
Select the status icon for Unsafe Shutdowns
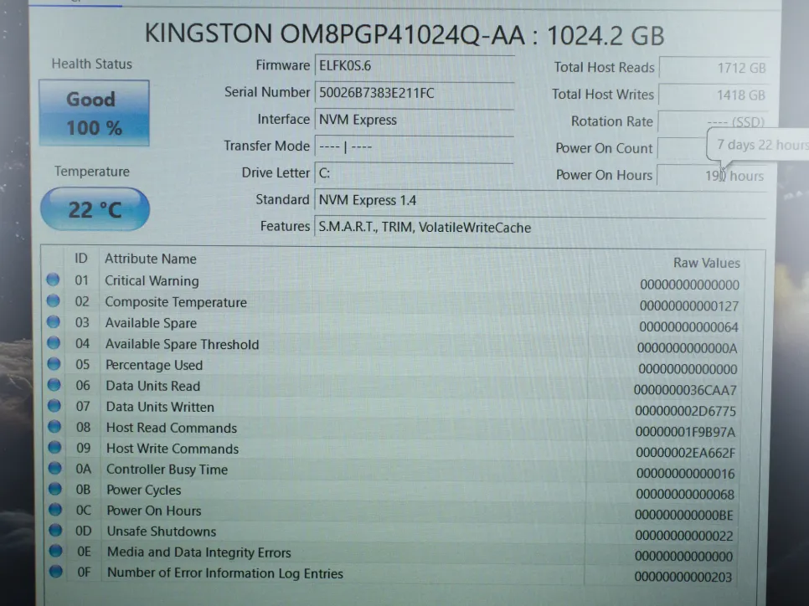click(56, 531)
